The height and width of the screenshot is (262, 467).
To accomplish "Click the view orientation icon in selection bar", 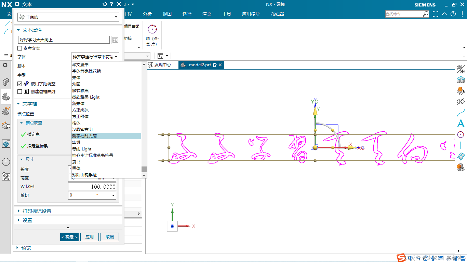I will [x=160, y=56].
